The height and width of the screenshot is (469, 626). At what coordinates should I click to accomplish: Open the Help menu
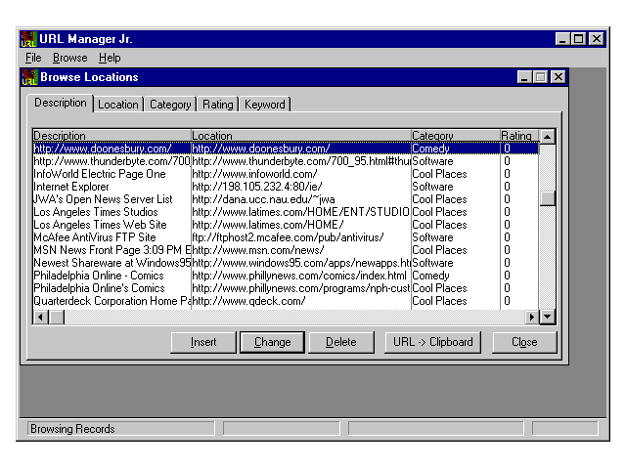tap(110, 58)
